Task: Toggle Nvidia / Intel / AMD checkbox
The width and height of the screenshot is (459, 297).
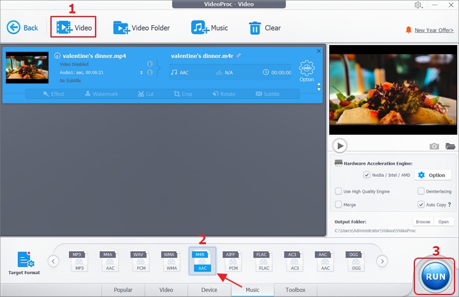Action: [367, 175]
